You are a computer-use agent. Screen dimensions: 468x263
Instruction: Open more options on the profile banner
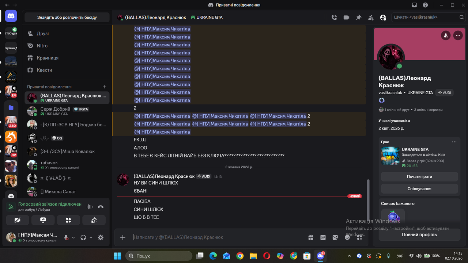click(458, 35)
